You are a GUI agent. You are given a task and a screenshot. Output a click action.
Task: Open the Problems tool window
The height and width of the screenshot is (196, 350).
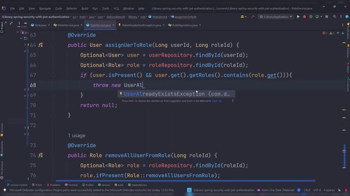pos(54,185)
